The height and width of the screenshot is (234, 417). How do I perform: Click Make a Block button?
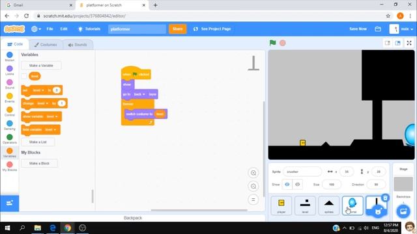coord(39,163)
